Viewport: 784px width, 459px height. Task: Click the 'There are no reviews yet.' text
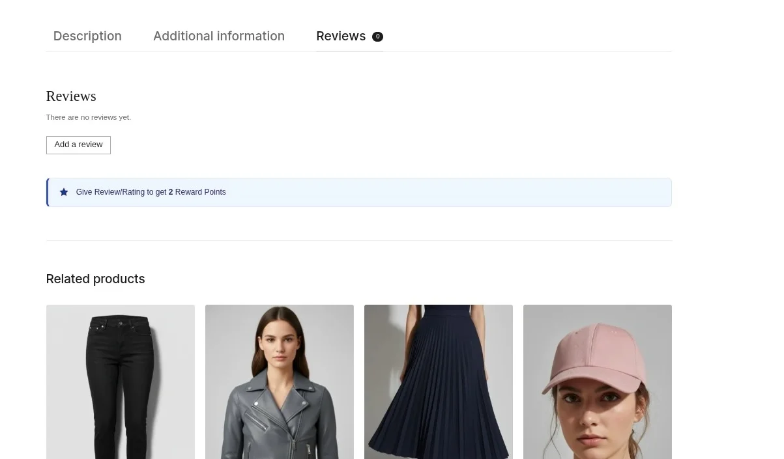(89, 117)
